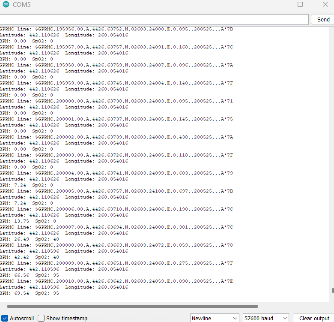The width and height of the screenshot is (334, 322).
Task: Click the GPRMC line with time 195957.00
Action: [x=116, y=47]
